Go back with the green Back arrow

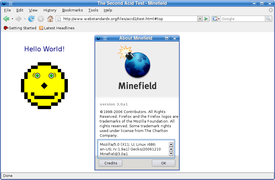click(x=6, y=19)
